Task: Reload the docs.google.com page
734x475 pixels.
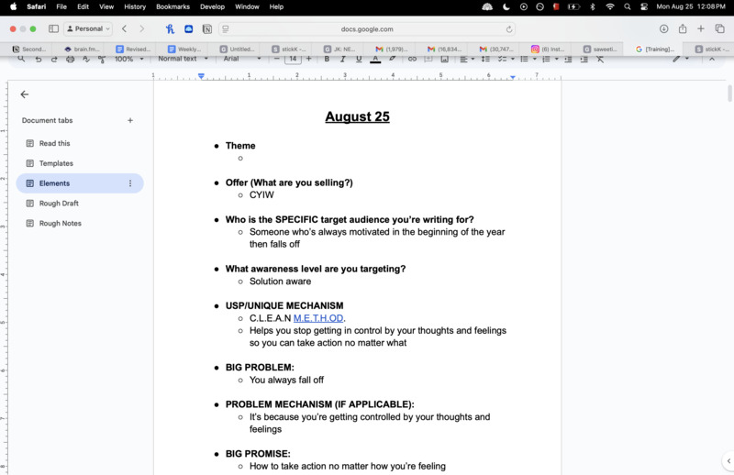Action: pos(509,29)
